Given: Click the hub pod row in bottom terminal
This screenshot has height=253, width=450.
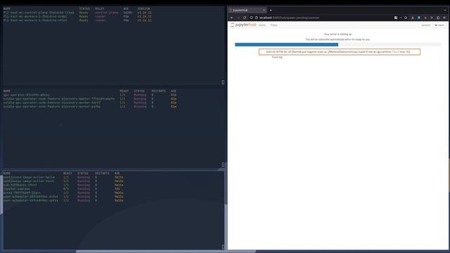Looking at the screenshot, I should point(63,185).
